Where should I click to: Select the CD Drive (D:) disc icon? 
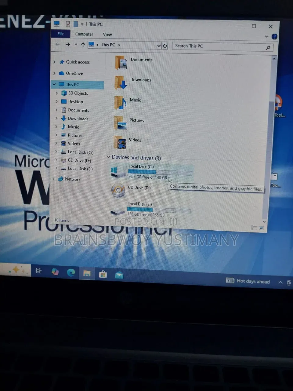[118, 191]
